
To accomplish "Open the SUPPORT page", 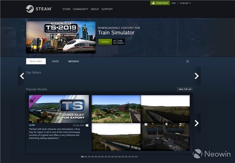I will (107, 9).
